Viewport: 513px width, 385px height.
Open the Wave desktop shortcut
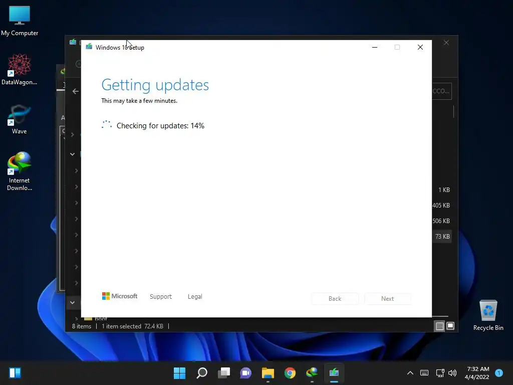point(20,119)
